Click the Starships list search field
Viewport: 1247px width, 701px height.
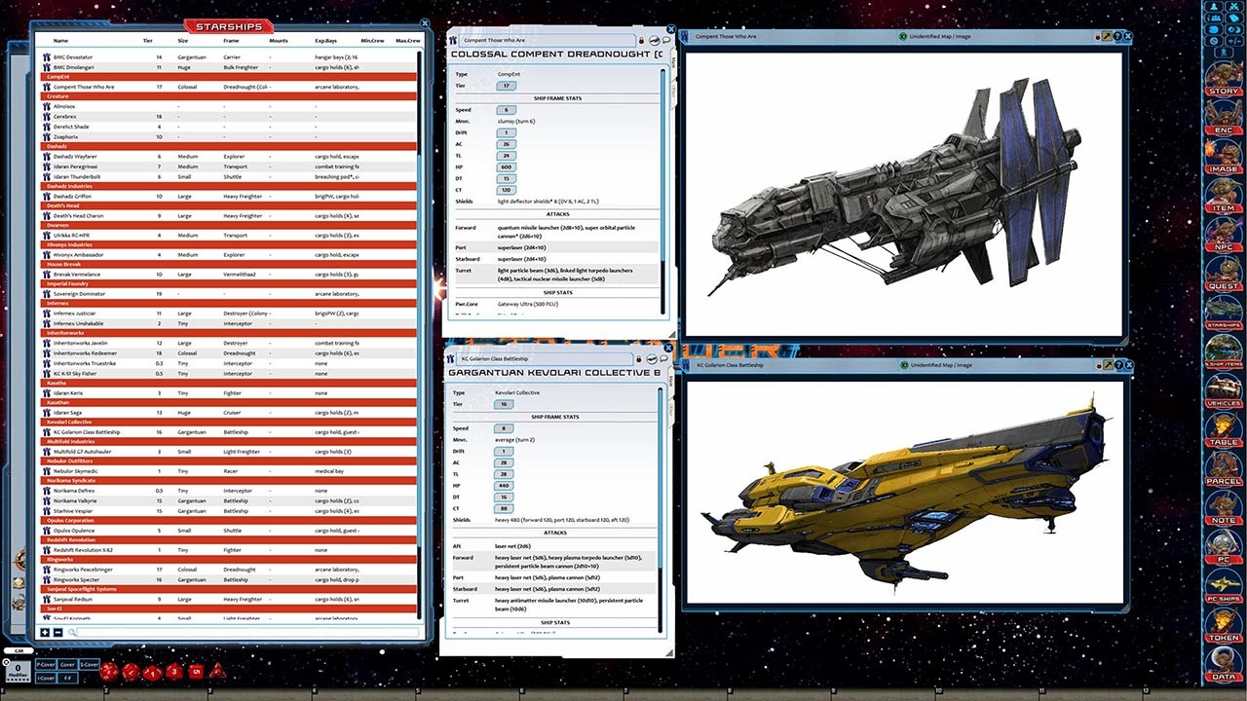click(244, 633)
